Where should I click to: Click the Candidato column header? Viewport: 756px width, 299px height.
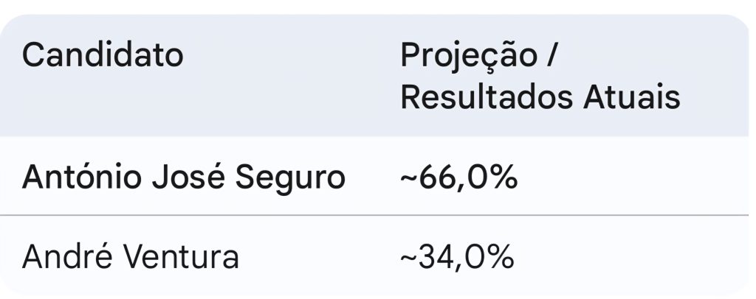coord(103,56)
